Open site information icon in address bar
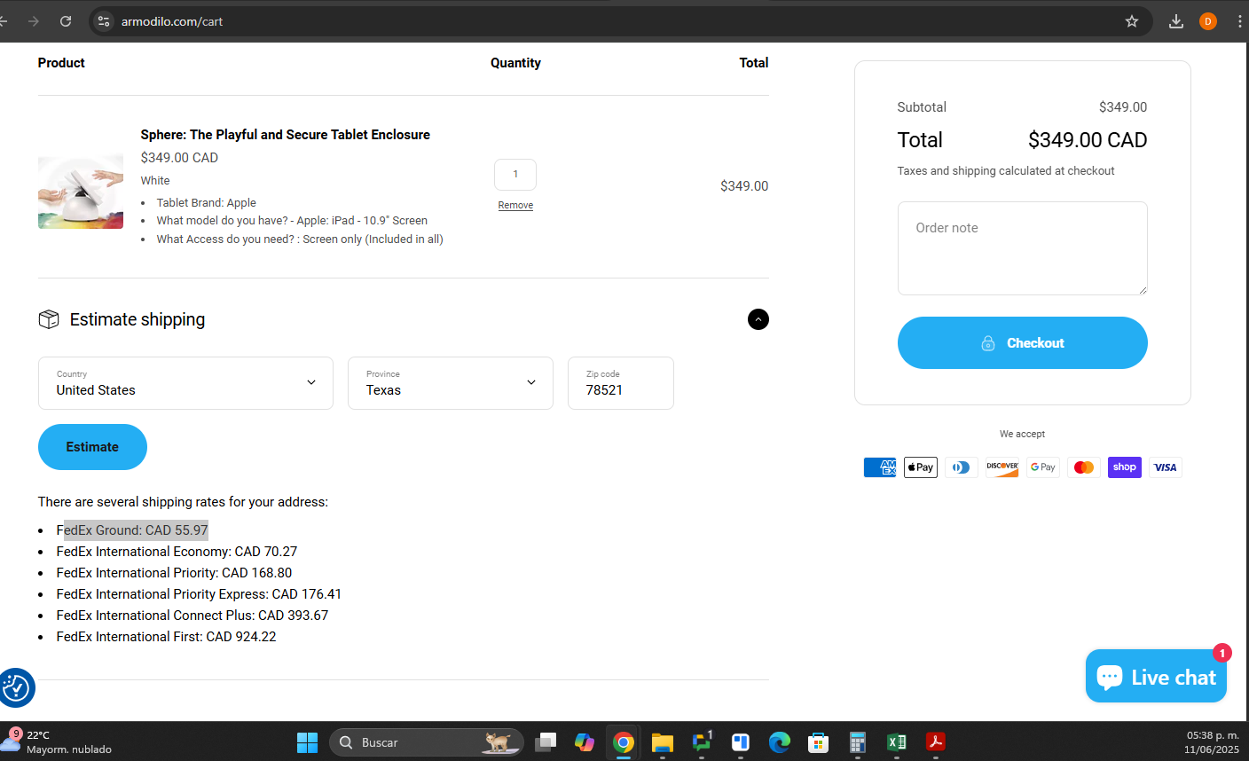Image resolution: width=1249 pixels, height=761 pixels. click(x=104, y=21)
